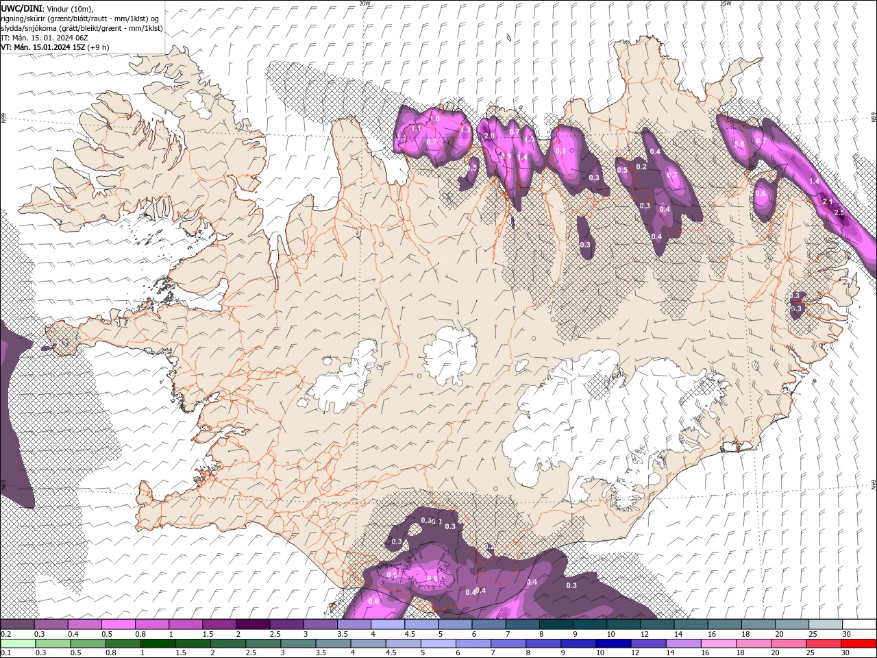877x658 pixels.
Task: Select lower-row swatch between 2.5 and 3
Action: coord(262,644)
